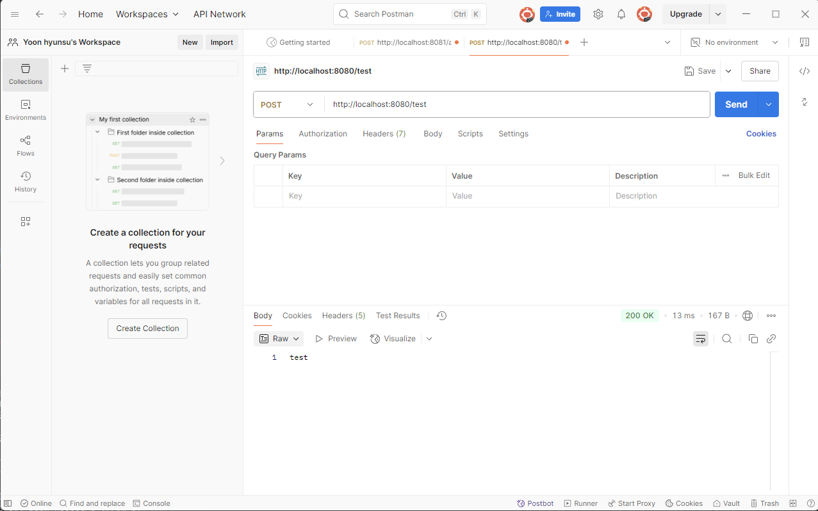Click the request URL input field

pyautogui.click(x=517, y=104)
